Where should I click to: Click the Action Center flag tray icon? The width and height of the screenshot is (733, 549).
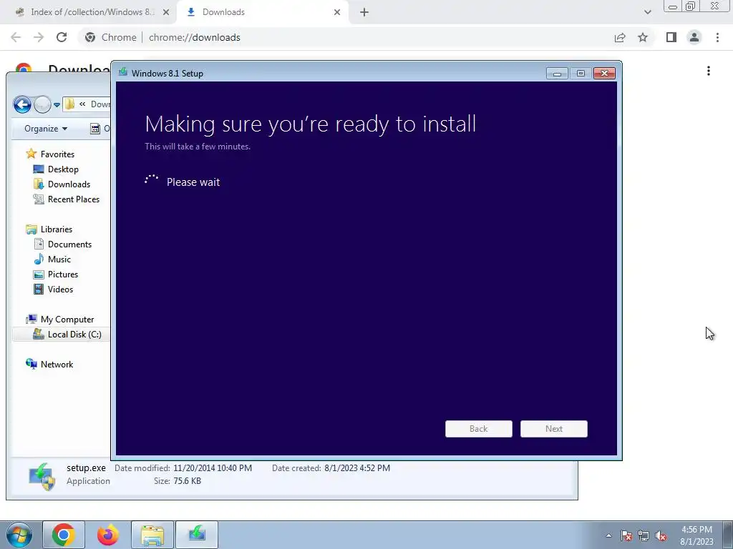point(626,536)
